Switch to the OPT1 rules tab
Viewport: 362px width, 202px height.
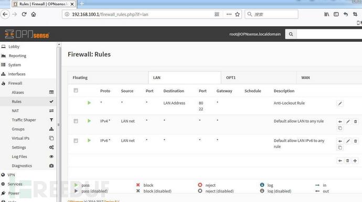coord(259,77)
